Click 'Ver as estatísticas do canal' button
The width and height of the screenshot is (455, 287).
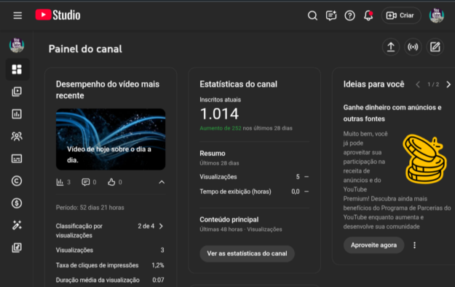(248, 253)
